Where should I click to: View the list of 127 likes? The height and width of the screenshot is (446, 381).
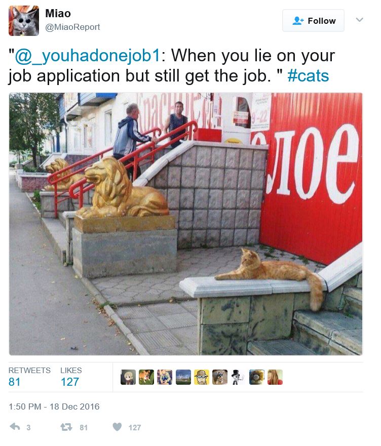[71, 377]
